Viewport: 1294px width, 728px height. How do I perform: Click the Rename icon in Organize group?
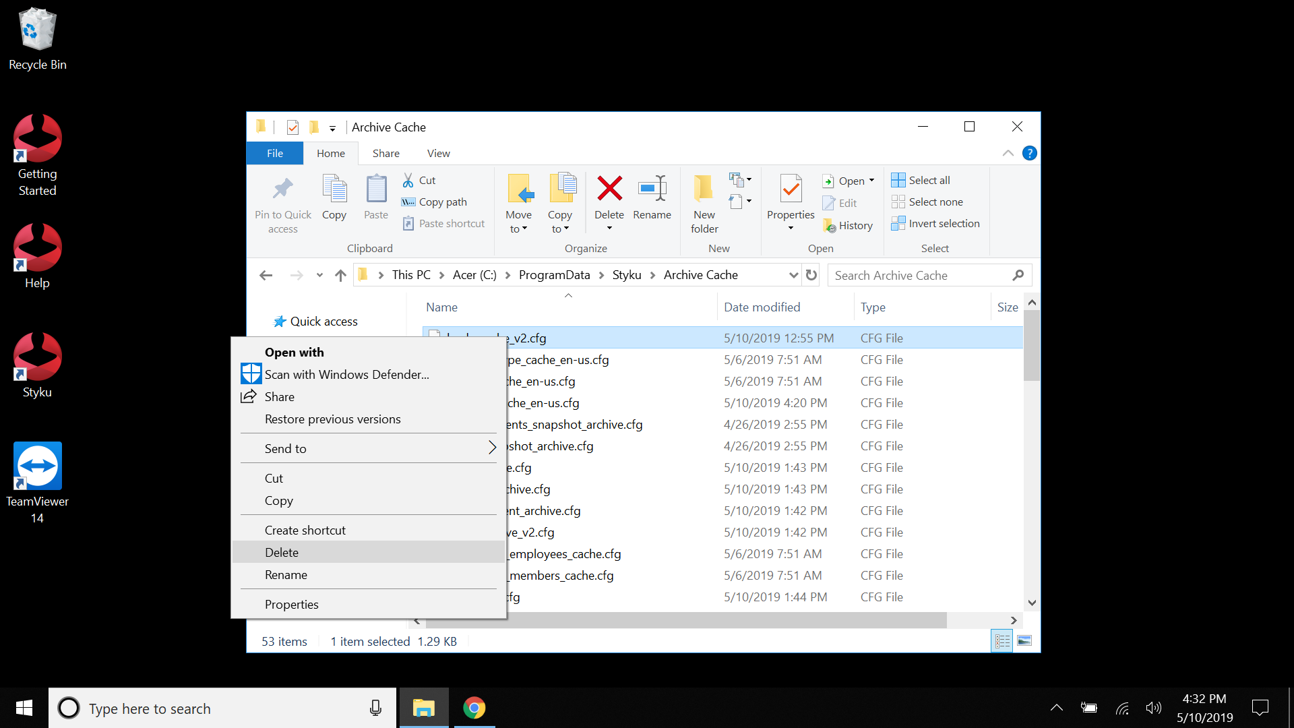coord(652,189)
